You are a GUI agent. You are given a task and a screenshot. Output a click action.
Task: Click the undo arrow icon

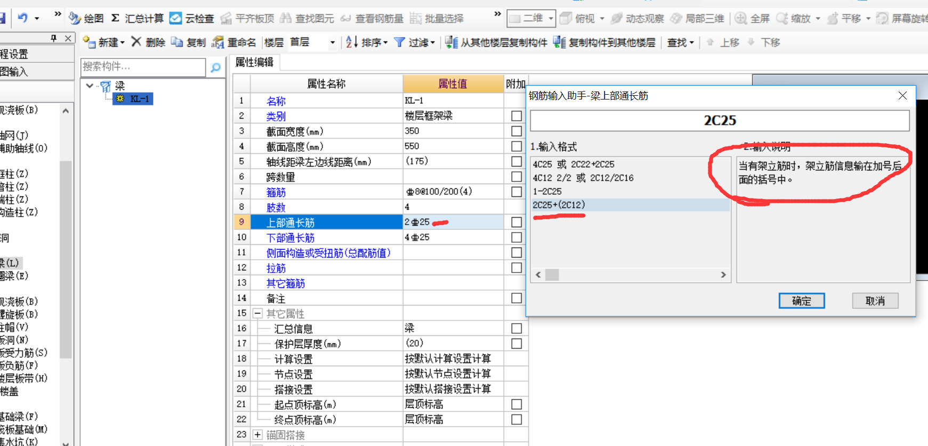(x=22, y=18)
